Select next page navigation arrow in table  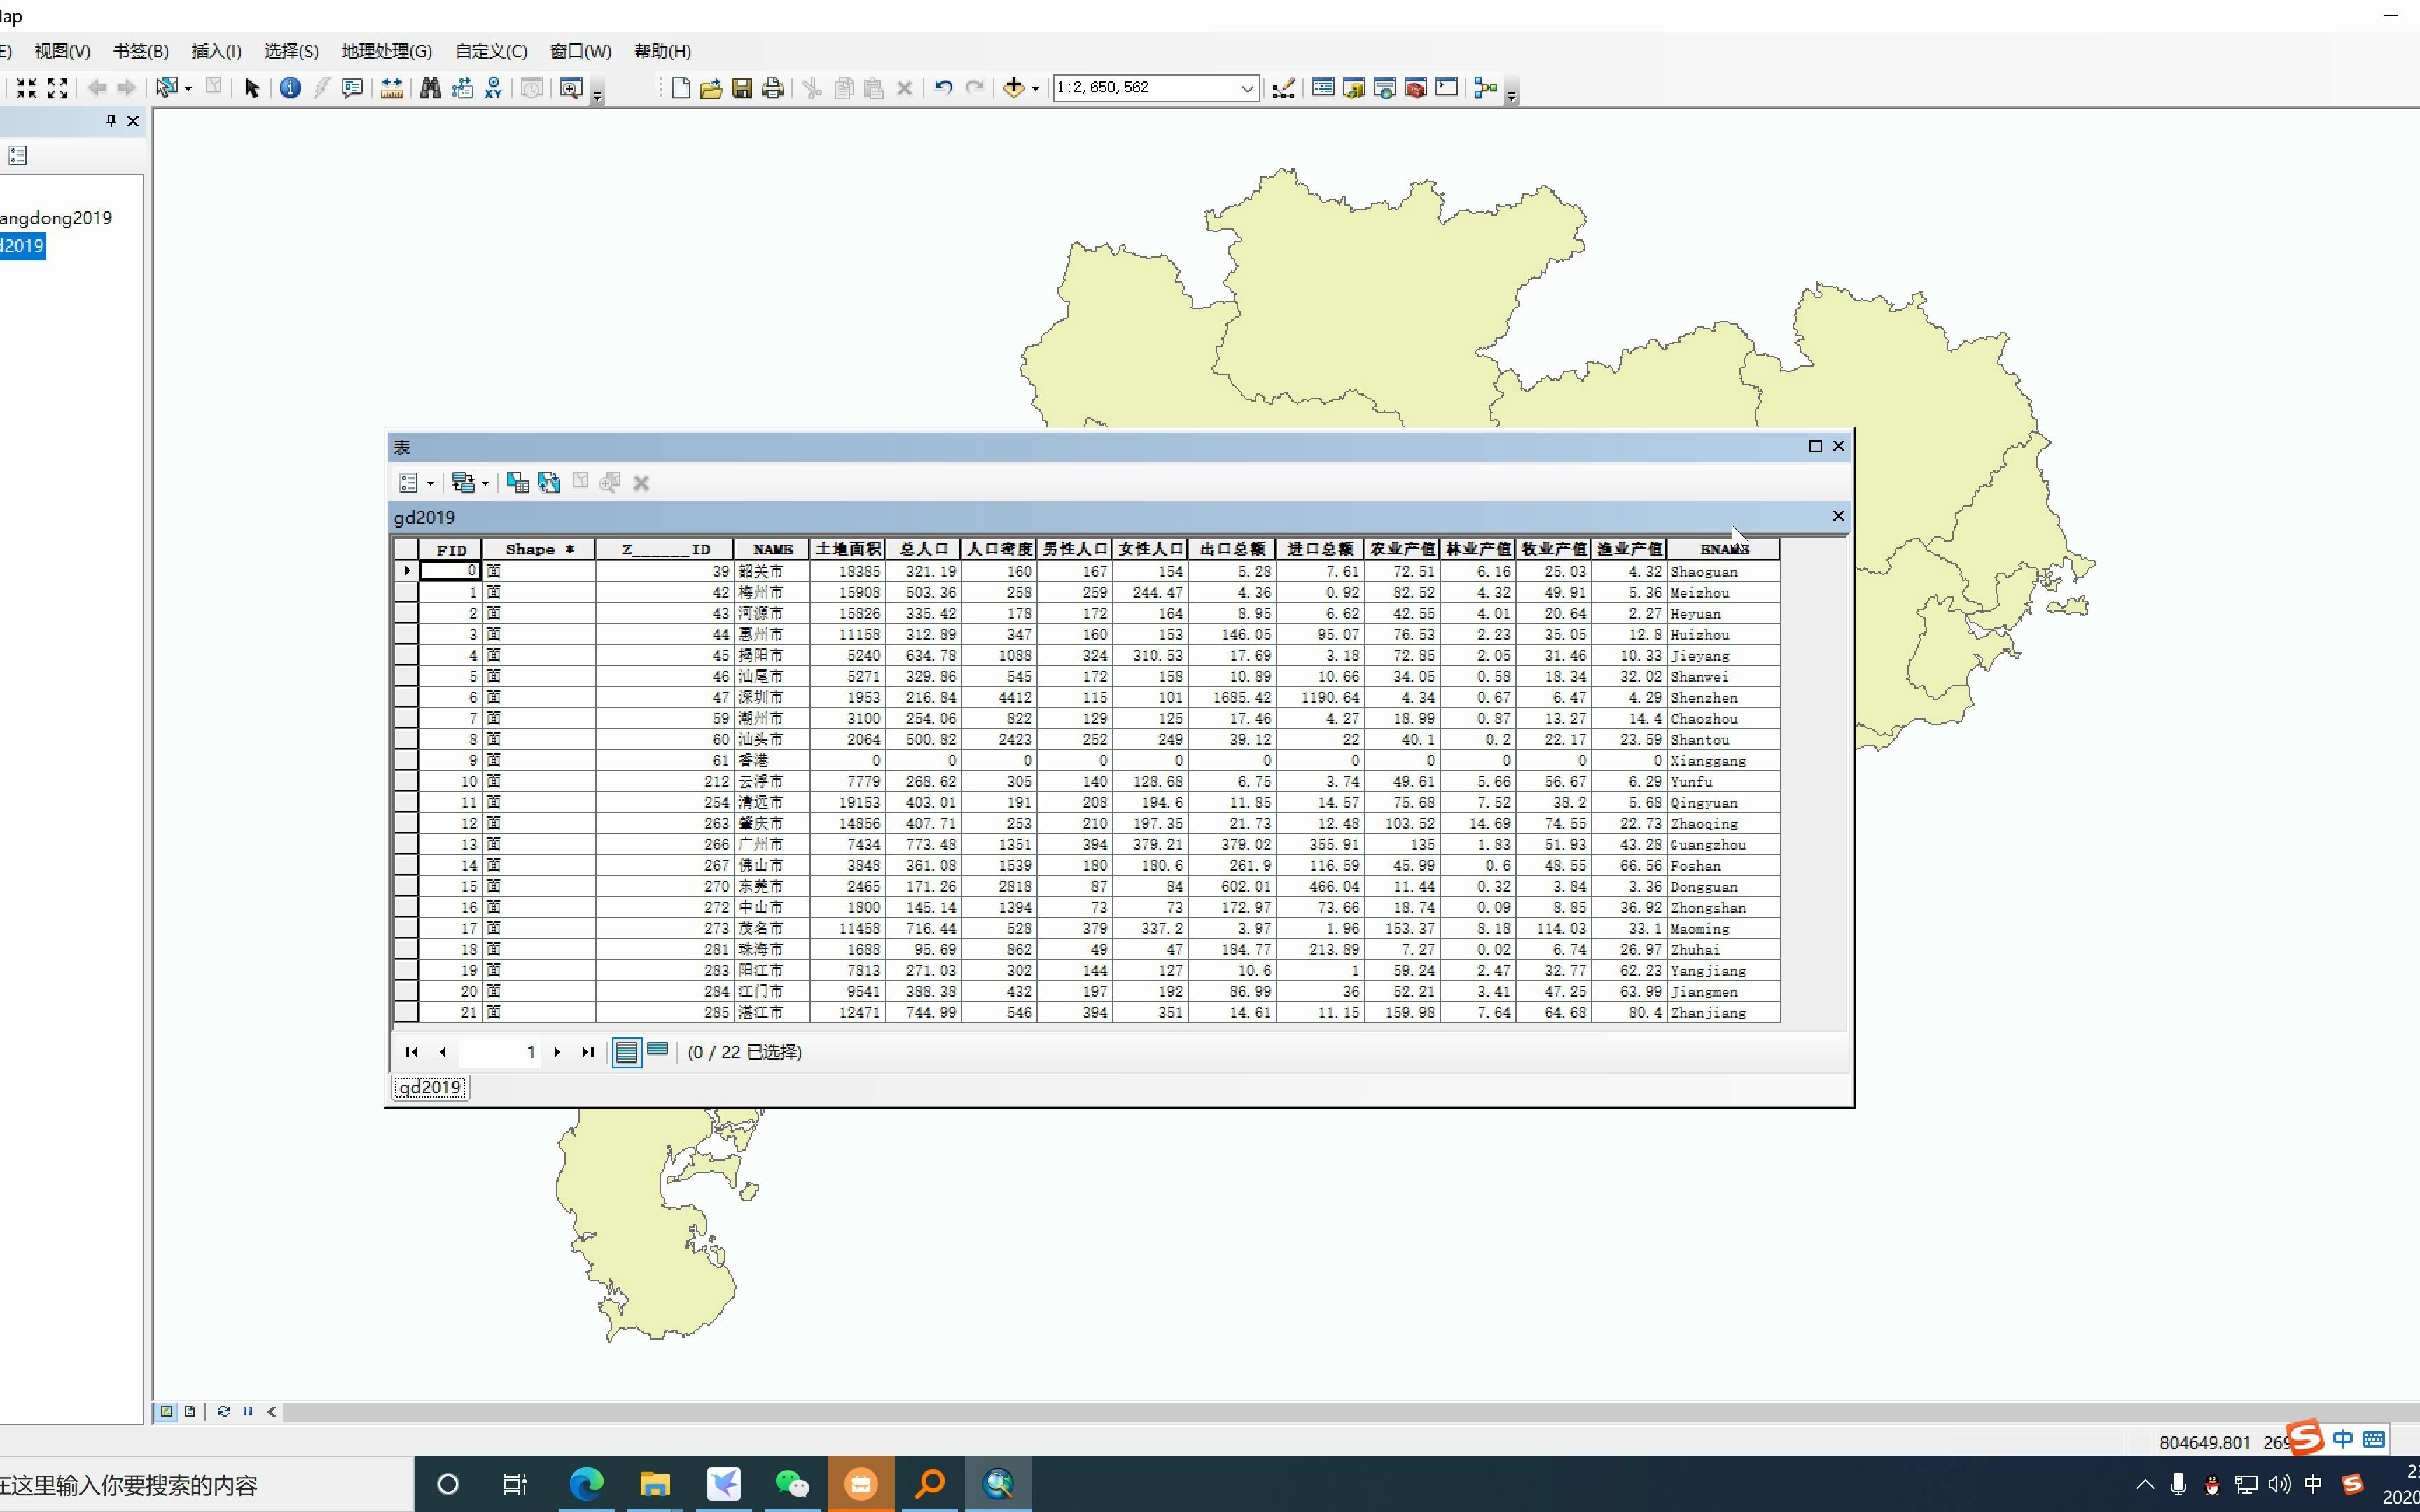tap(557, 1052)
